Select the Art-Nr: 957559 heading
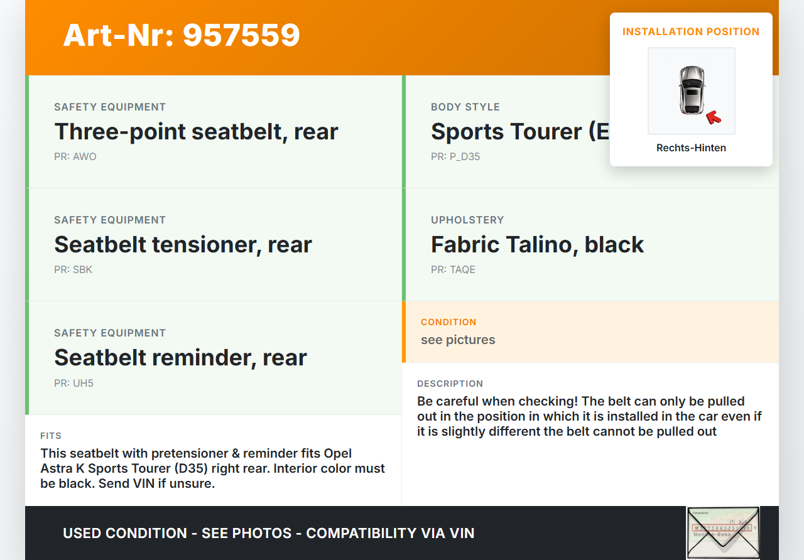804x560 pixels. (182, 35)
